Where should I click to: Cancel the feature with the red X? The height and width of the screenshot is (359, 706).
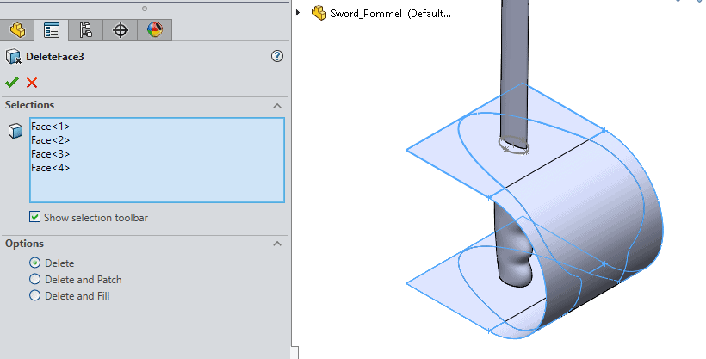point(32,83)
